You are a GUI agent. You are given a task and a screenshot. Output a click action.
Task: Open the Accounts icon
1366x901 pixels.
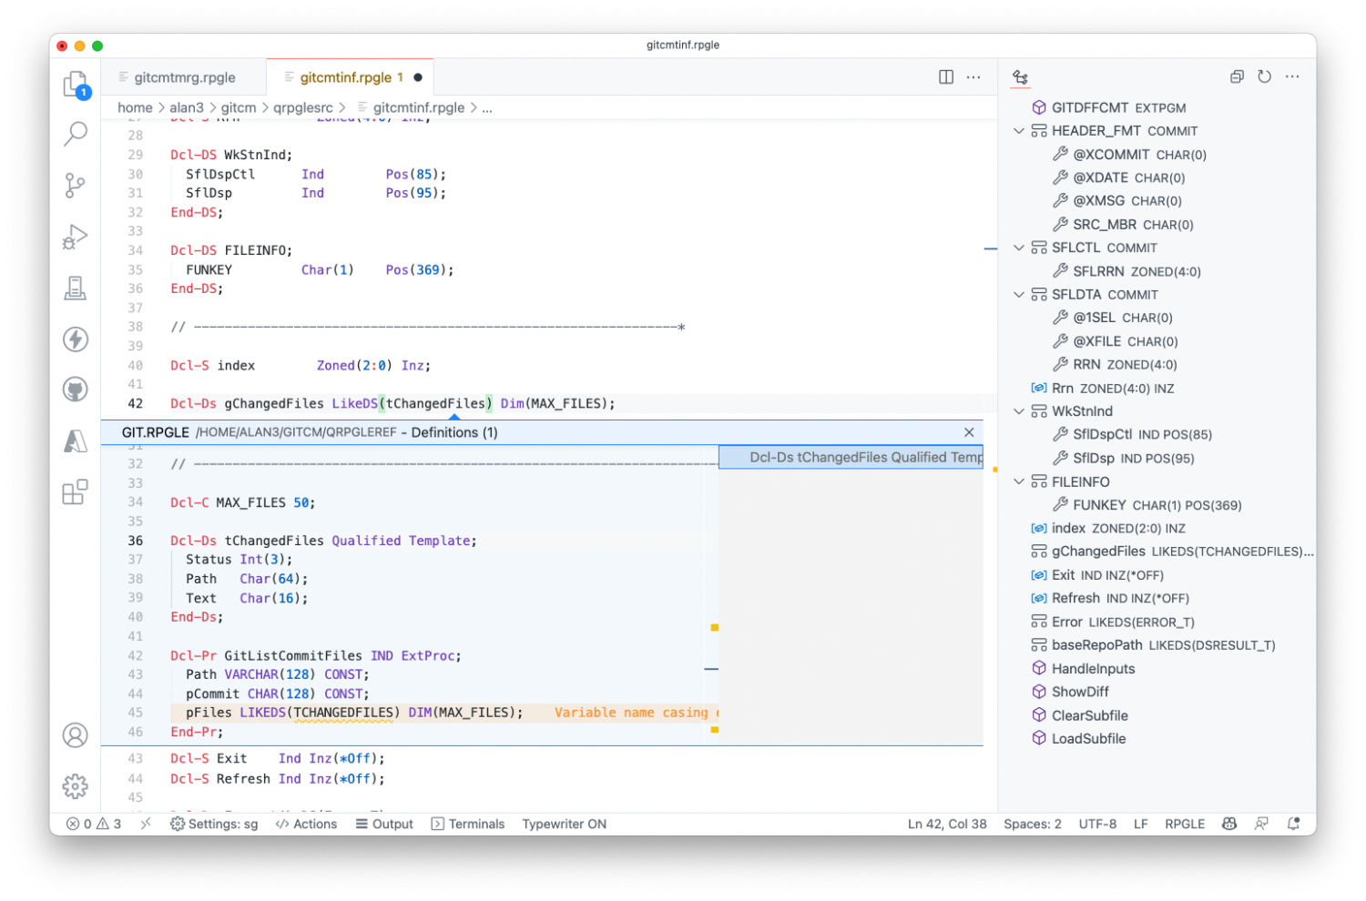[x=76, y=735]
